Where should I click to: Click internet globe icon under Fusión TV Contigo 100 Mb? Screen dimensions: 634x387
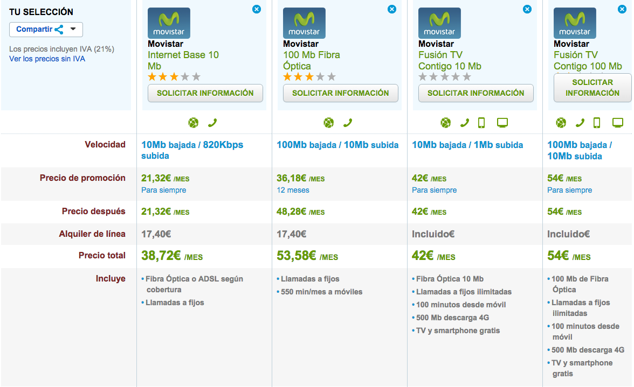click(x=561, y=123)
